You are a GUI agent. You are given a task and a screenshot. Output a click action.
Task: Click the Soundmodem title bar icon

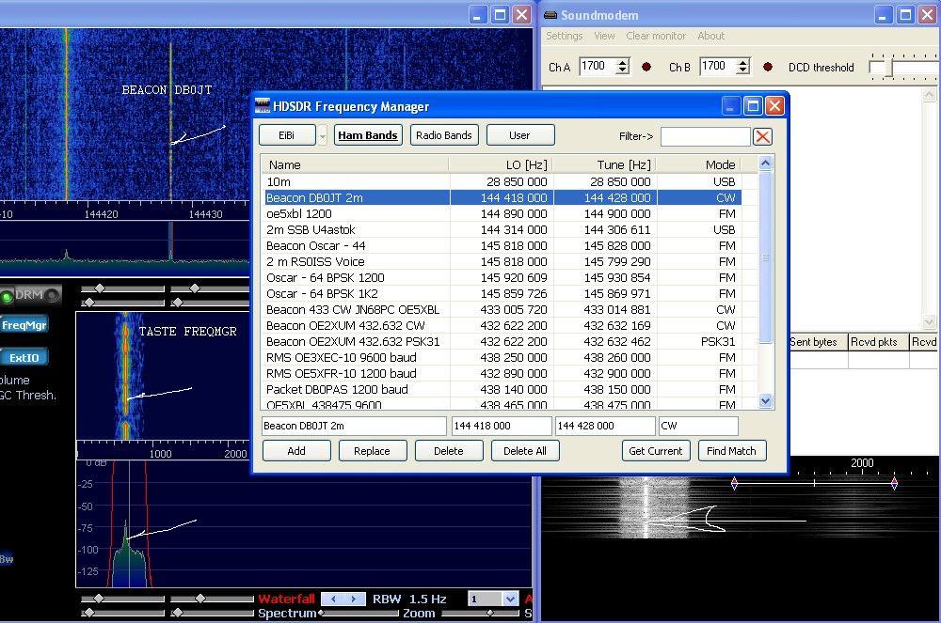(x=550, y=15)
